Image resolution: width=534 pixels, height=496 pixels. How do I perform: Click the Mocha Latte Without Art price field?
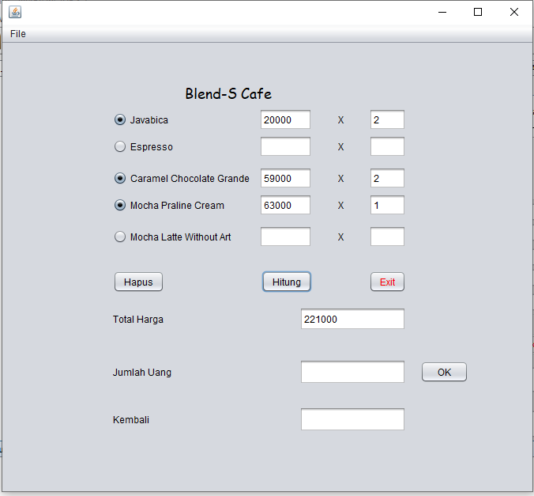(x=285, y=237)
